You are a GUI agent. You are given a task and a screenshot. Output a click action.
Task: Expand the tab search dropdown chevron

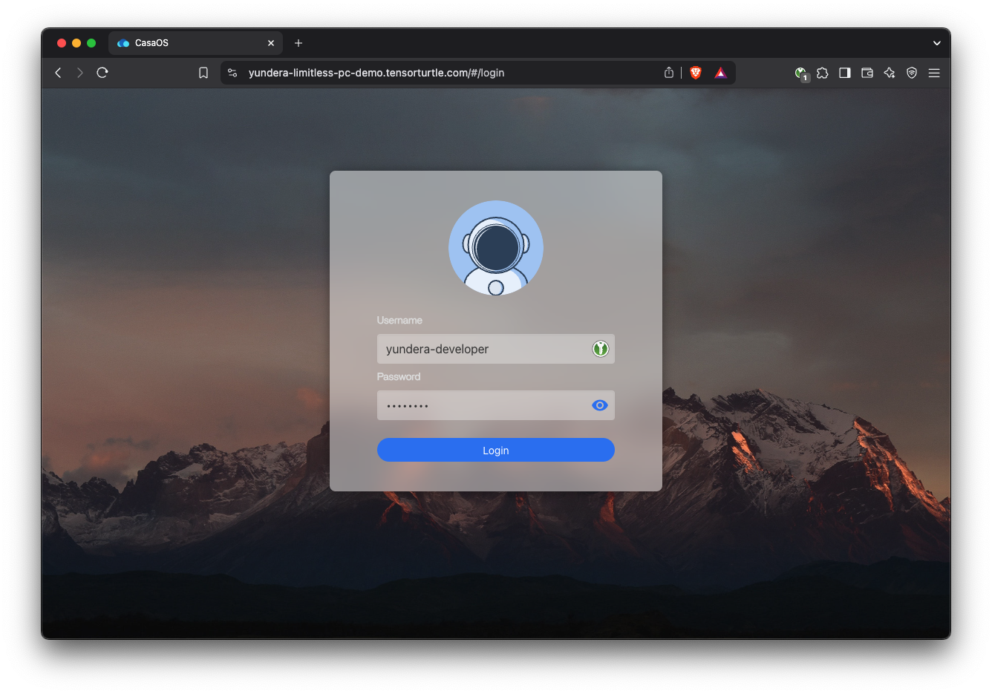point(937,43)
